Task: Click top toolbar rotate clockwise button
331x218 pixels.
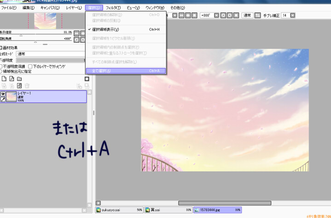Action: click(x=230, y=15)
